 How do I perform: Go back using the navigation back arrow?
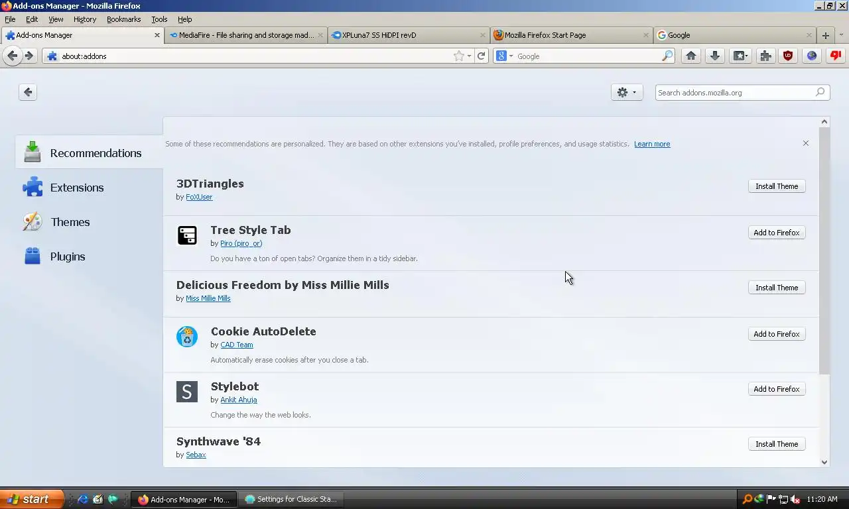[12, 56]
